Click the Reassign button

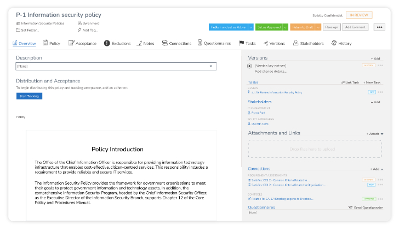(332, 27)
